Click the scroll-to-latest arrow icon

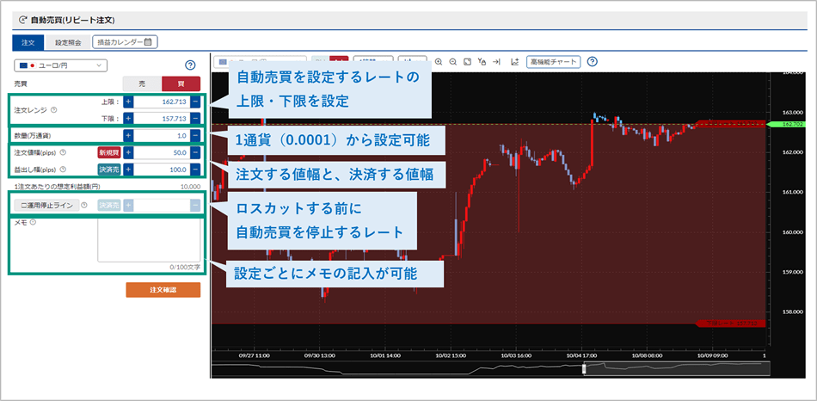point(496,62)
